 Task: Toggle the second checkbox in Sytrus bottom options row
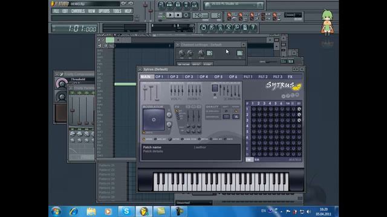point(155,139)
